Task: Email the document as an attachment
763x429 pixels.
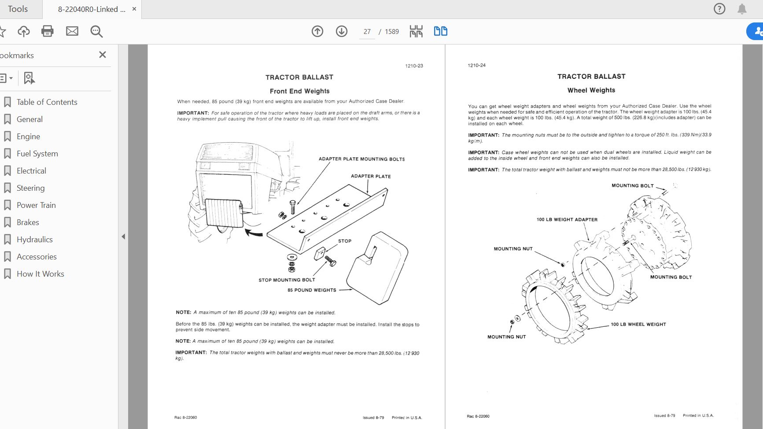Action: 72,31
